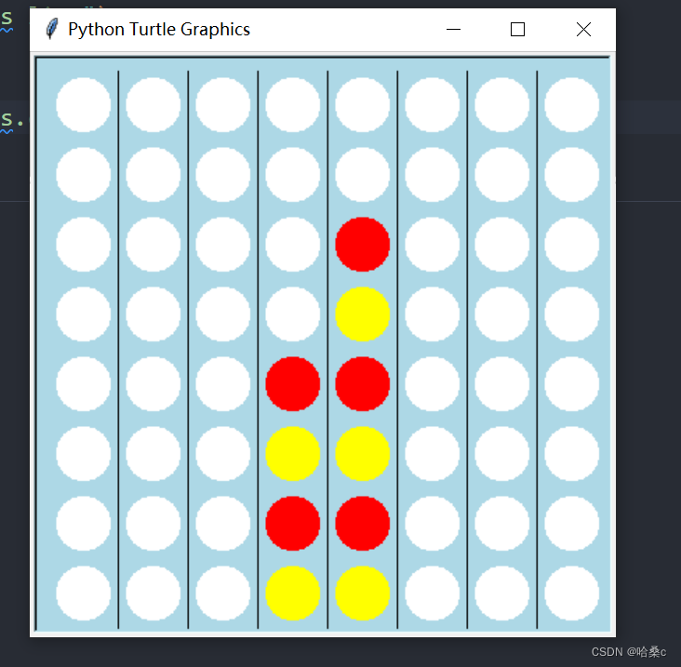The image size is (681, 667).
Task: Click the bottom yellow disc in fifth column
Action: tap(362, 594)
